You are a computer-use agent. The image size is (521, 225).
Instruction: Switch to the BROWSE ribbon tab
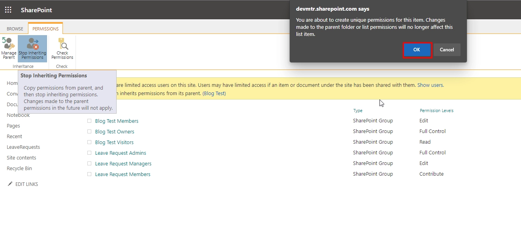[x=15, y=29]
